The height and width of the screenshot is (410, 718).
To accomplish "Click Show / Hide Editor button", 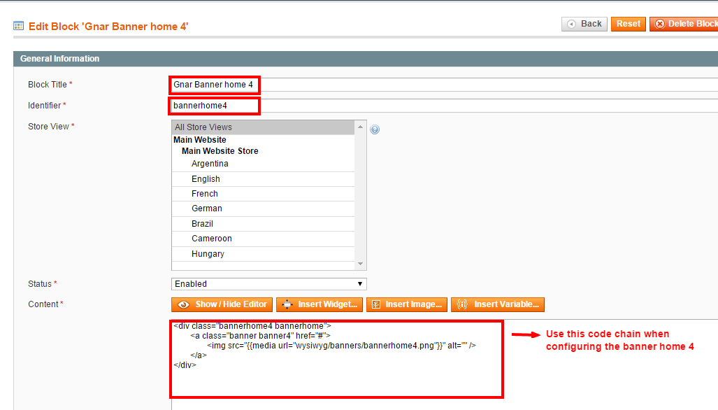I will click(x=222, y=304).
